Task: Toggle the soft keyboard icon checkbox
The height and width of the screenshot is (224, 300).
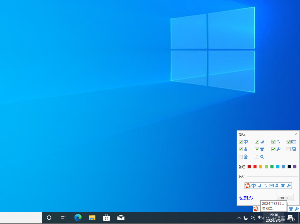Action: click(289, 142)
